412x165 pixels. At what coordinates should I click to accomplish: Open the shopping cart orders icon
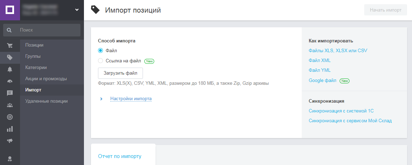[10, 46]
